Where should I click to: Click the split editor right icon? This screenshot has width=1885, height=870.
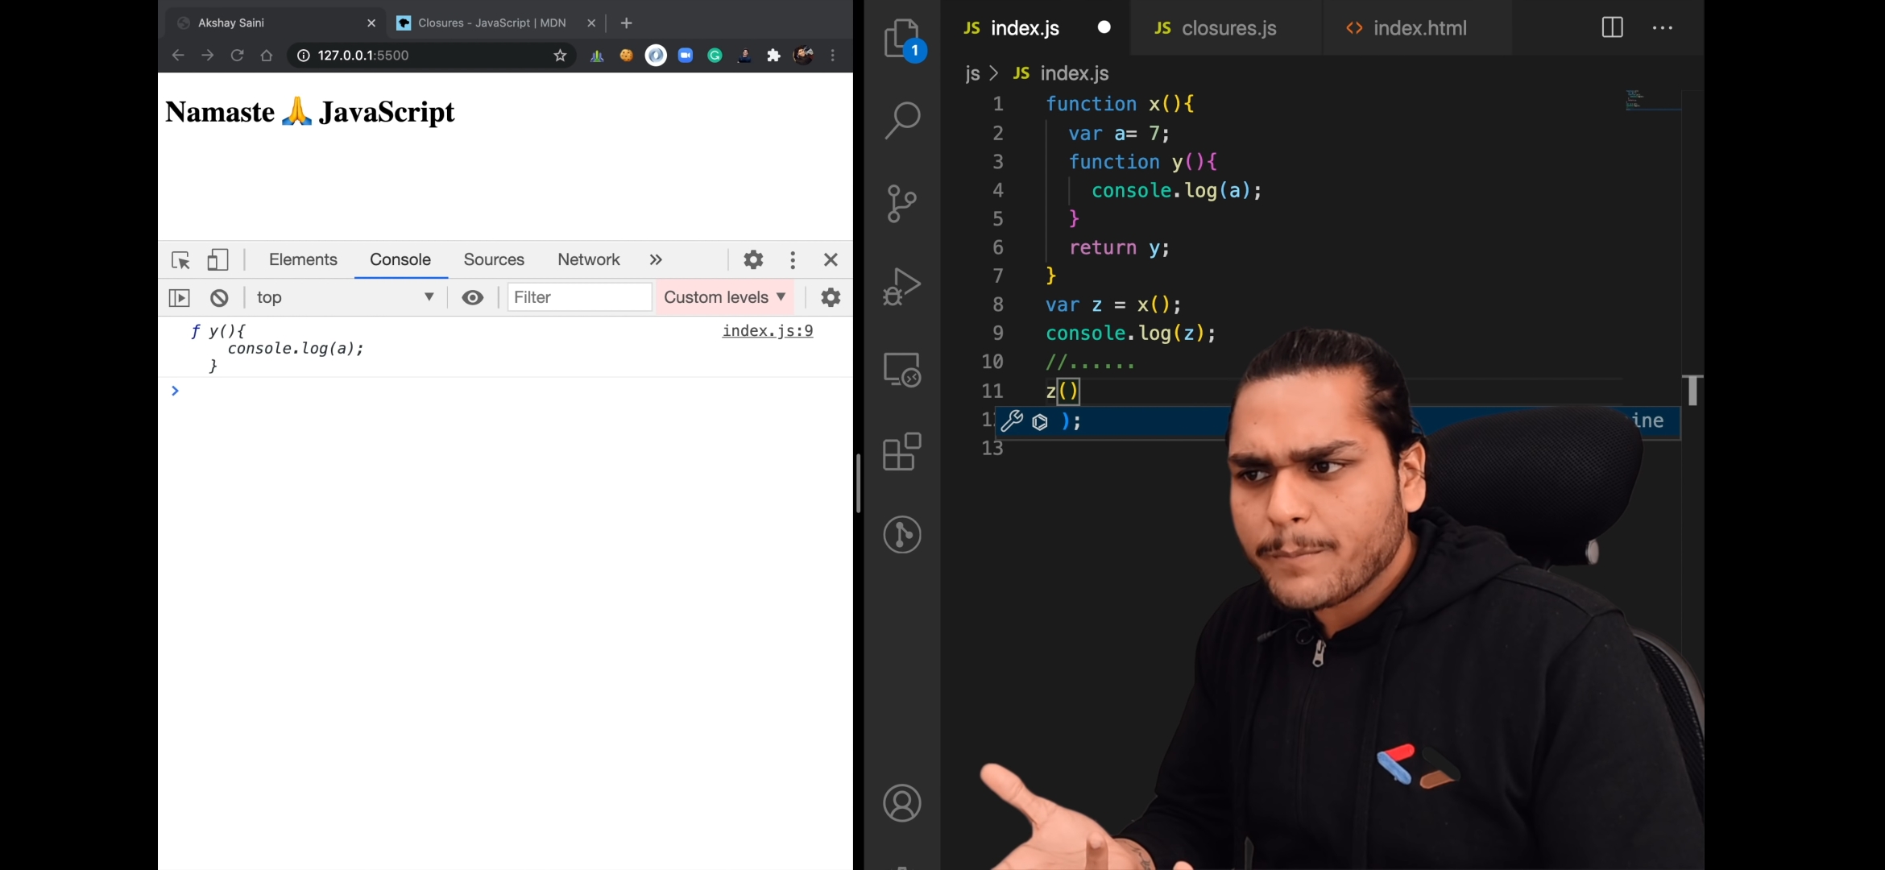click(1612, 27)
